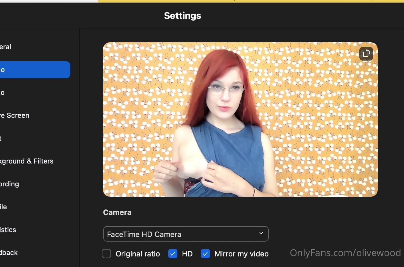The width and height of the screenshot is (404, 267).
Task: View the Statistics section
Action: (8, 230)
